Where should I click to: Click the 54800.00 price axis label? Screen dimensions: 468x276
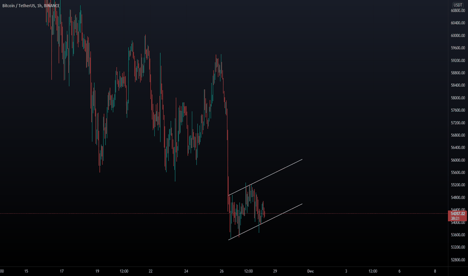coord(458,198)
